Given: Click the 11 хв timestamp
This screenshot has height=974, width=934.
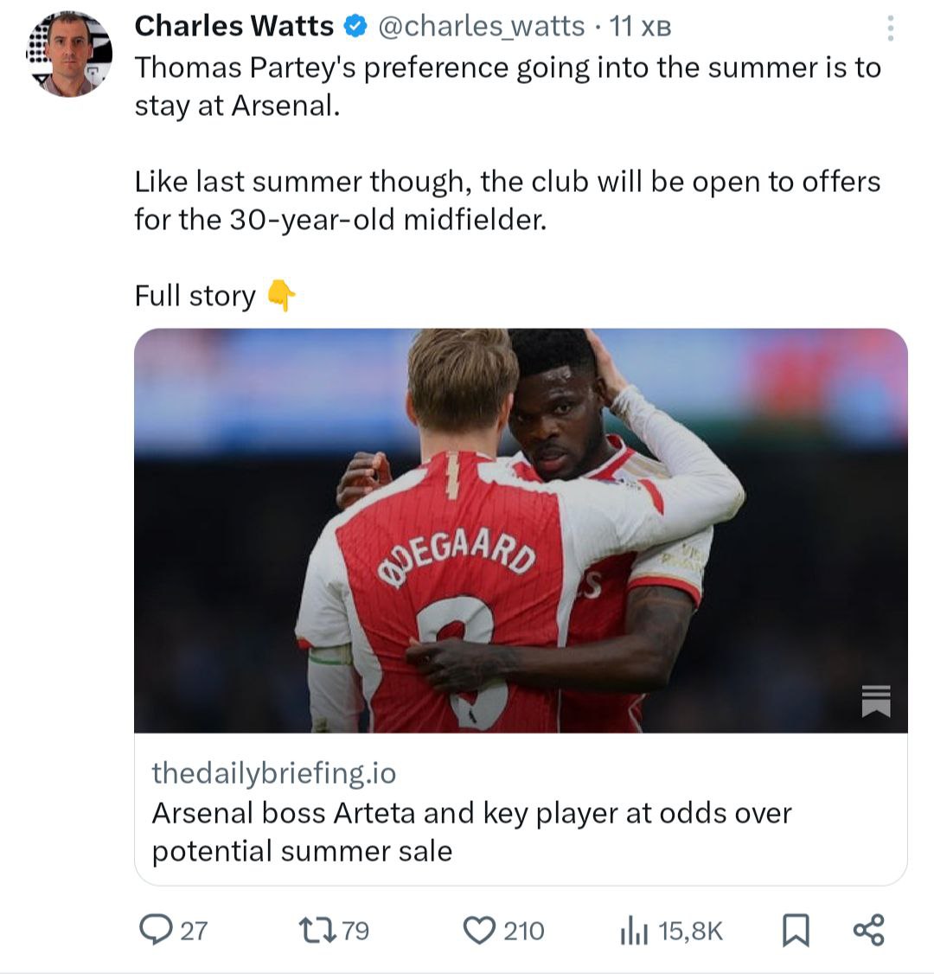Looking at the screenshot, I should (x=640, y=27).
